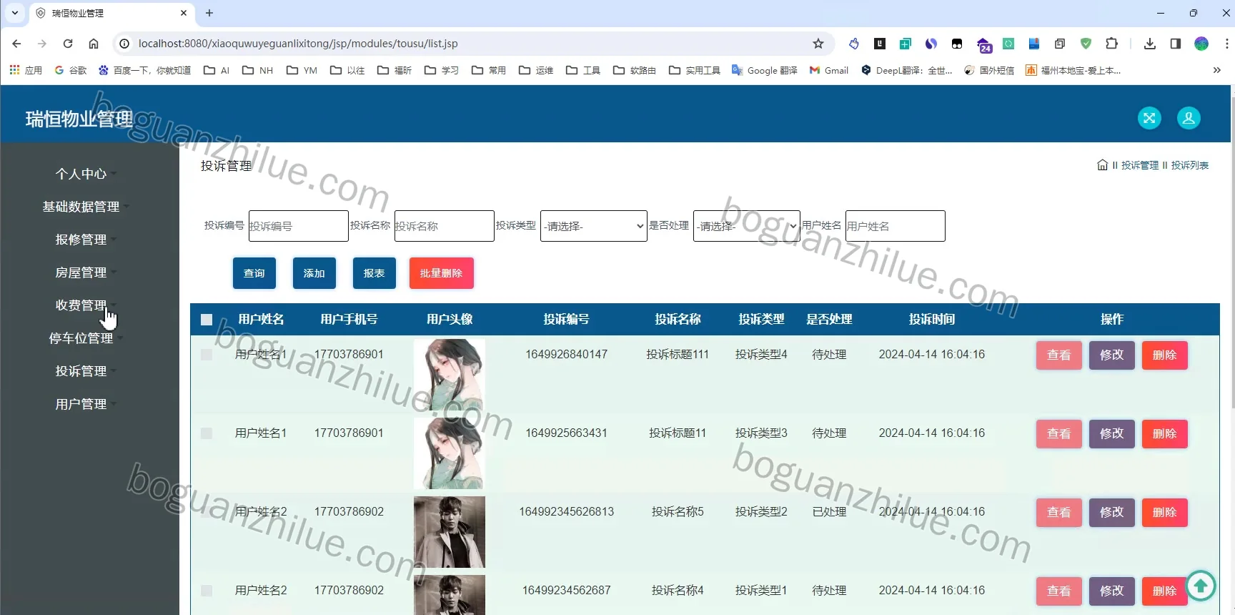Bookmark this page with the star icon
This screenshot has width=1235, height=615.
click(x=818, y=44)
